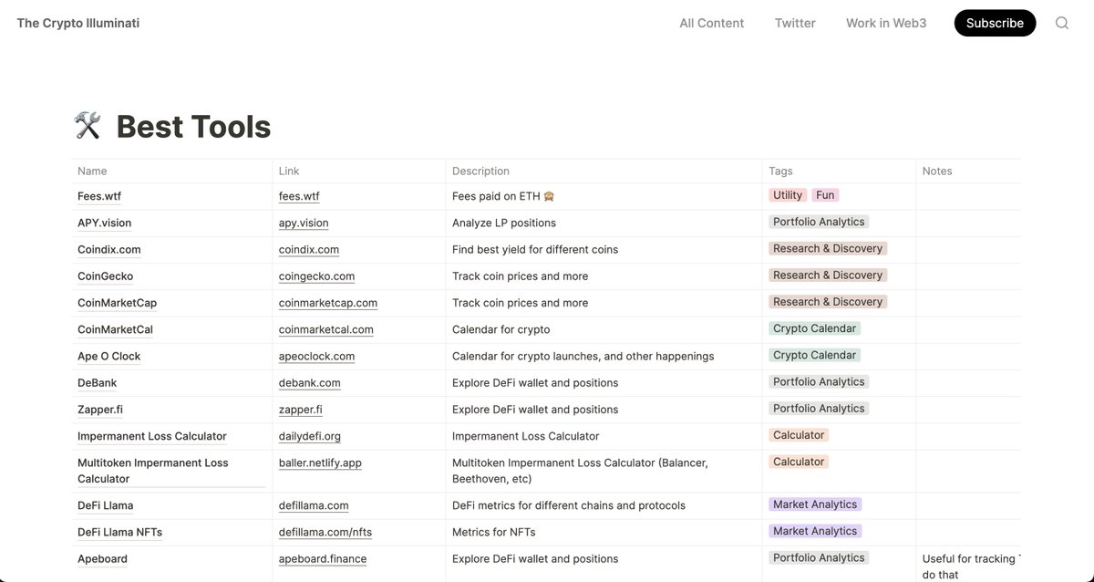Screen dimensions: 1094x582
Task: Click the Utility tag on Fees.wtf
Action: [788, 195]
